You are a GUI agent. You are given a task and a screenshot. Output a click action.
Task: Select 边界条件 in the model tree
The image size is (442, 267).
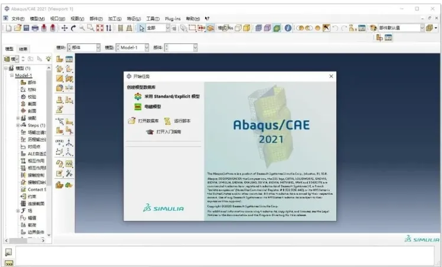coord(36,232)
